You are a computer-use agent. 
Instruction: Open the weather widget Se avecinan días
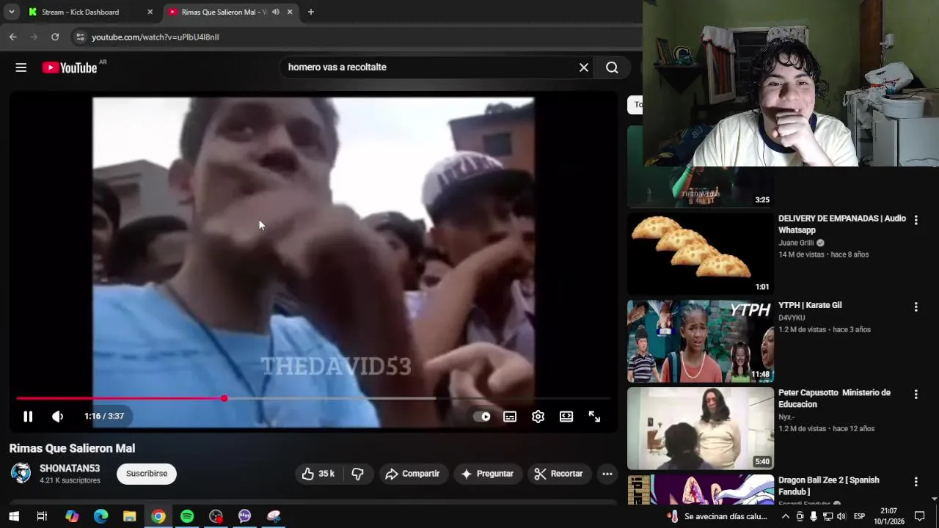pyautogui.click(x=716, y=516)
